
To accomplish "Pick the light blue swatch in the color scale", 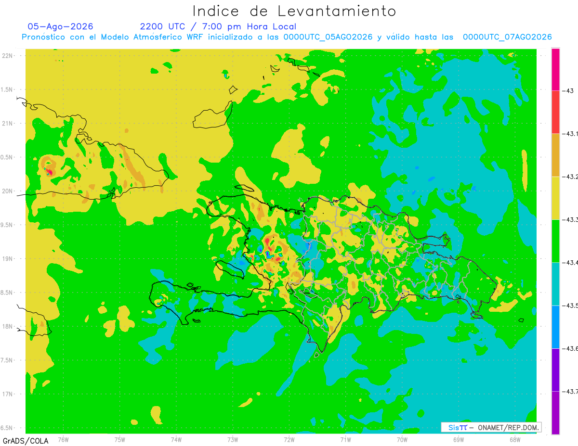I will point(555,327).
